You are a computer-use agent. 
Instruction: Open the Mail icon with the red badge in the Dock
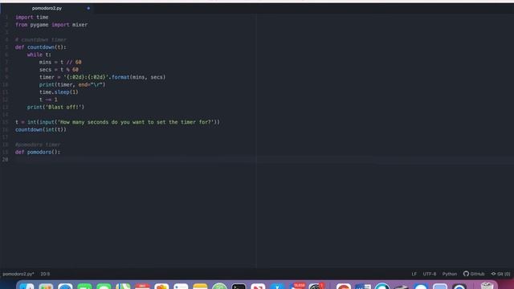coord(296,286)
